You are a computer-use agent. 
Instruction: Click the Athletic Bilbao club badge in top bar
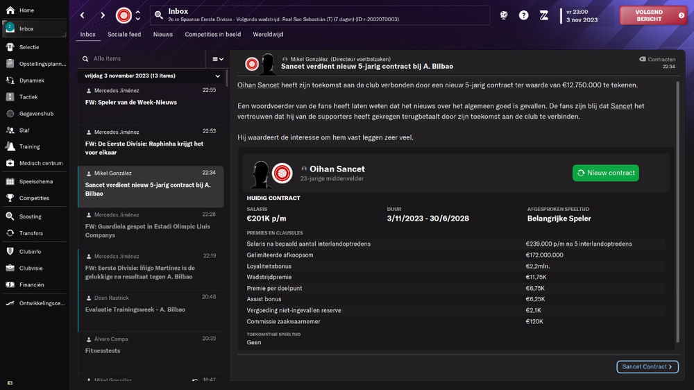click(x=124, y=15)
